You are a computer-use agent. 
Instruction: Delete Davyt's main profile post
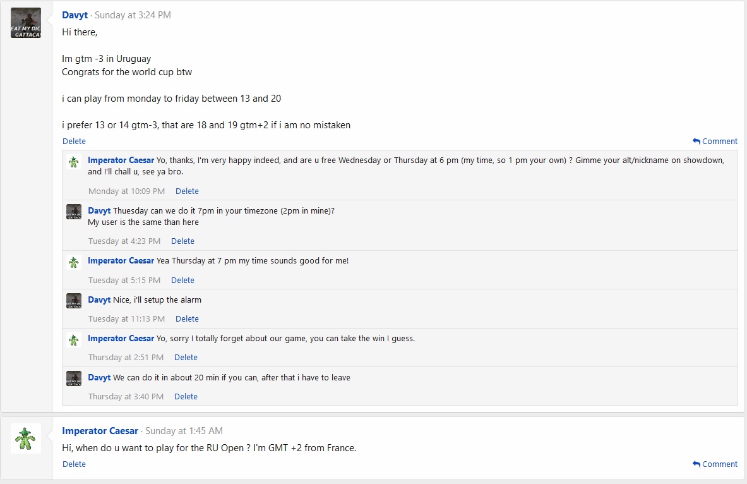coord(74,142)
